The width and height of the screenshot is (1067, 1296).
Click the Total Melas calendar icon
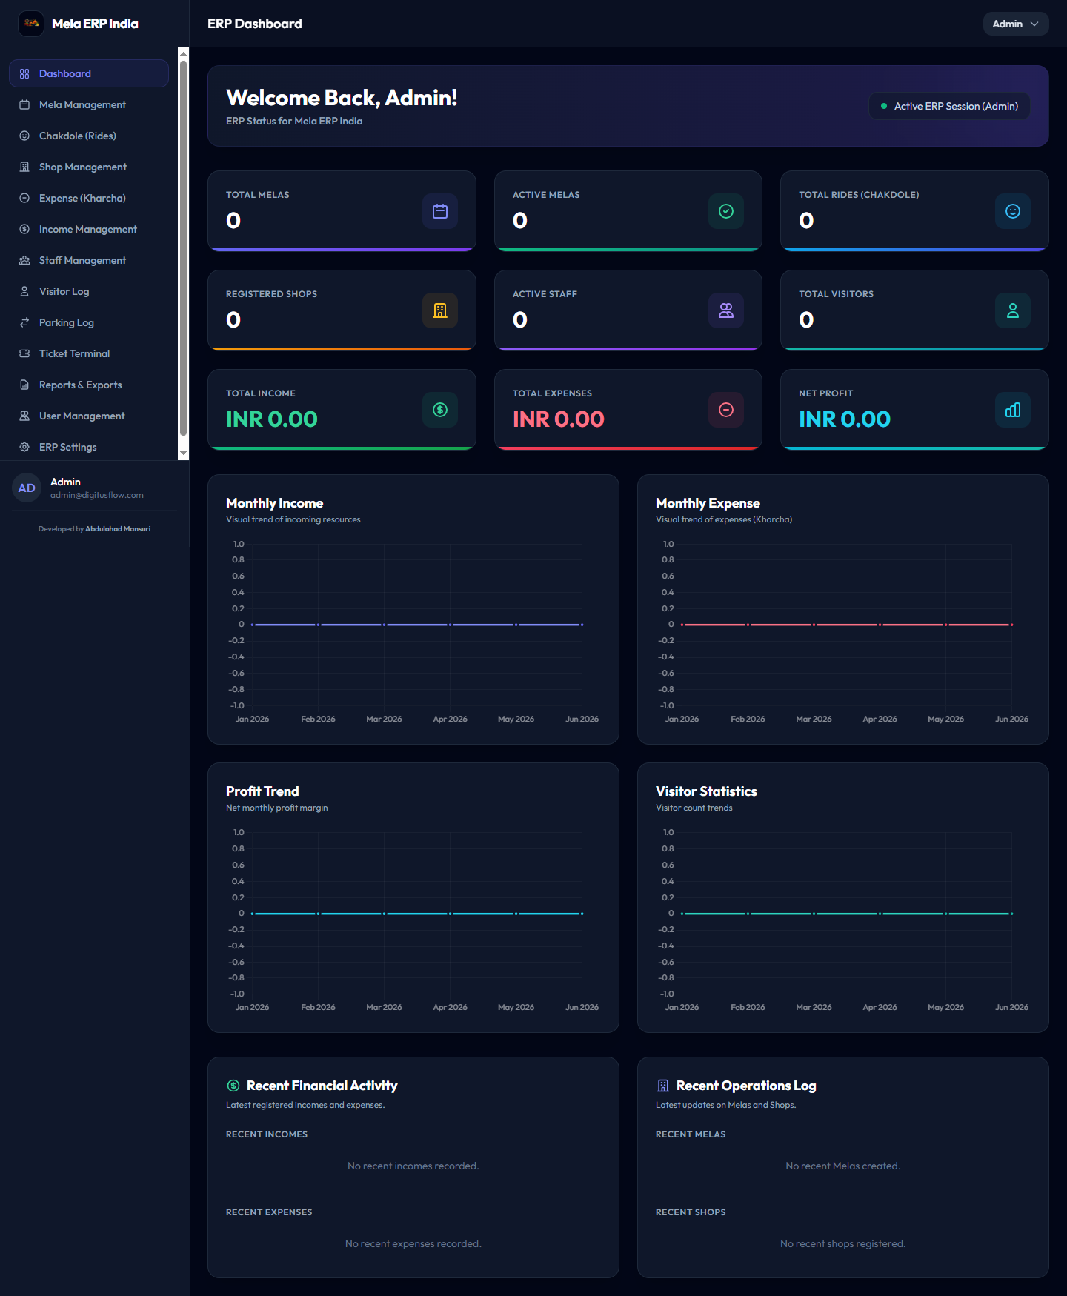(x=440, y=211)
